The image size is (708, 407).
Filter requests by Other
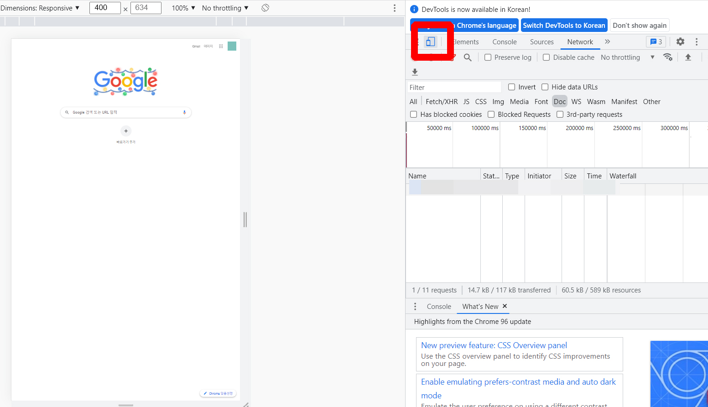pyautogui.click(x=651, y=102)
